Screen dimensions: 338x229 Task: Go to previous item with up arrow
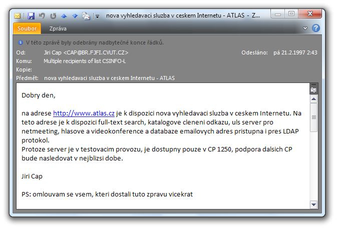click(64, 16)
